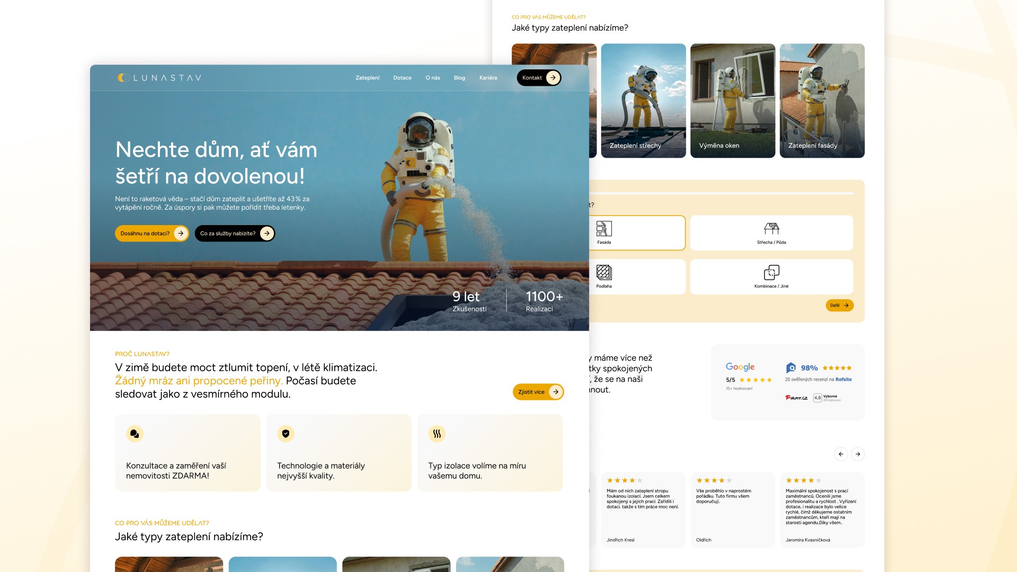Select the 'Střecha / Půda' option card

point(772,233)
